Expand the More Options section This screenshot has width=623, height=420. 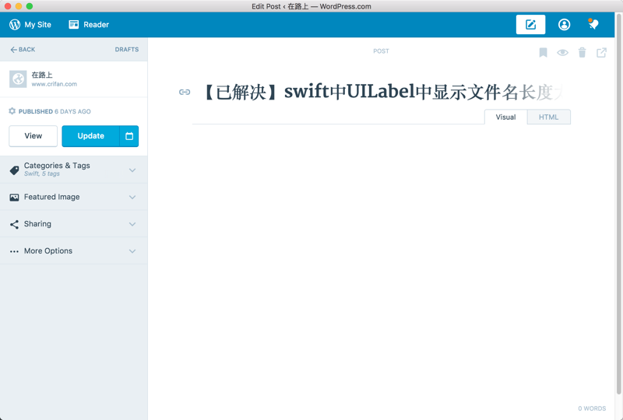(x=74, y=251)
